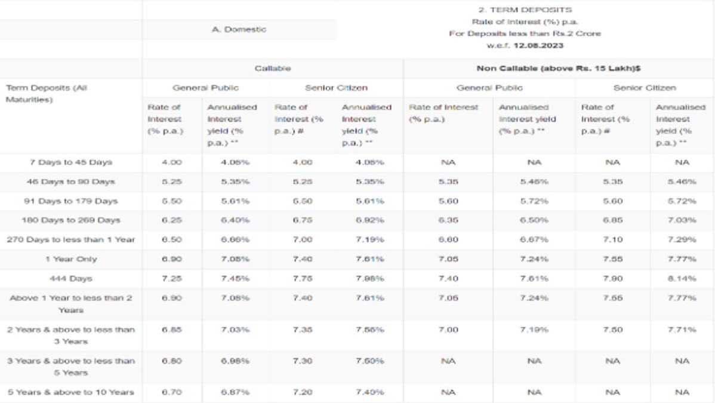Select "270 Days to less than 1 Year" label
Viewport: 715px width, 403px height.
coord(70,239)
